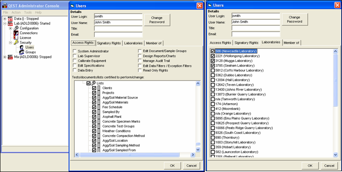The image size is (342, 172).
Task: Open the Groups icon under Security
Action: click(x=22, y=52)
